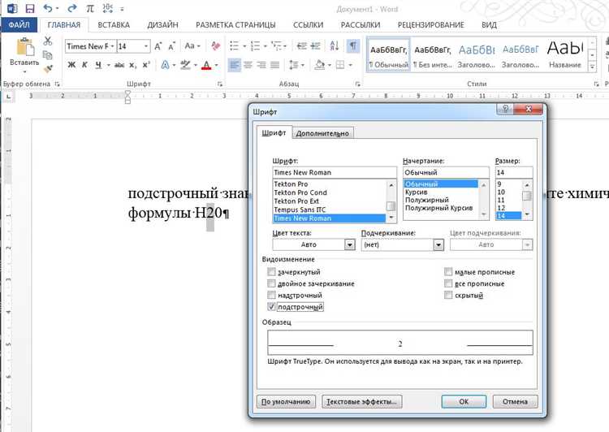Screen dimensions: 609x432
Task: Justify the paragraph text
Action: pyautogui.click(x=275, y=65)
